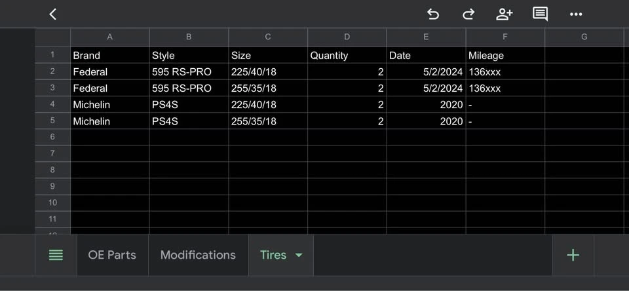The width and height of the screenshot is (629, 291).
Task: Select the 'Date' header cell
Action: tap(426, 56)
